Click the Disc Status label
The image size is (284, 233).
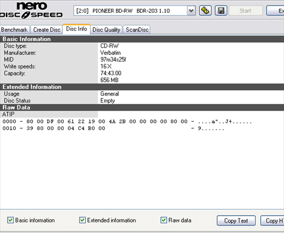pos(17,101)
